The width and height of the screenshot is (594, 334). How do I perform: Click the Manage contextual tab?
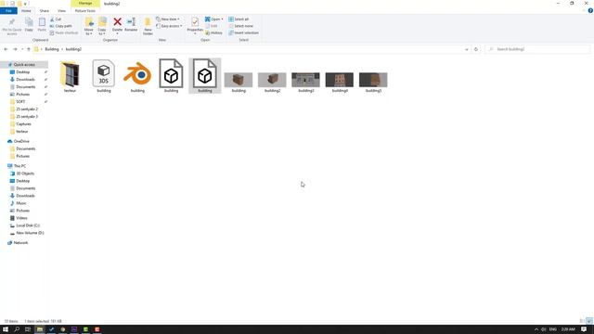(85, 4)
